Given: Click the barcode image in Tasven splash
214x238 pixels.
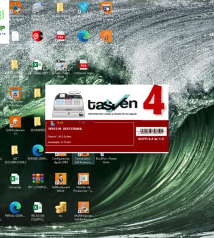Looking at the screenshot, I should 151,131.
